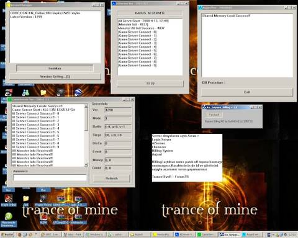Viewport: 298px width, 238px height.
Task: Switch to the GameServer taskbar button
Action: pyautogui.click(x=207, y=235)
